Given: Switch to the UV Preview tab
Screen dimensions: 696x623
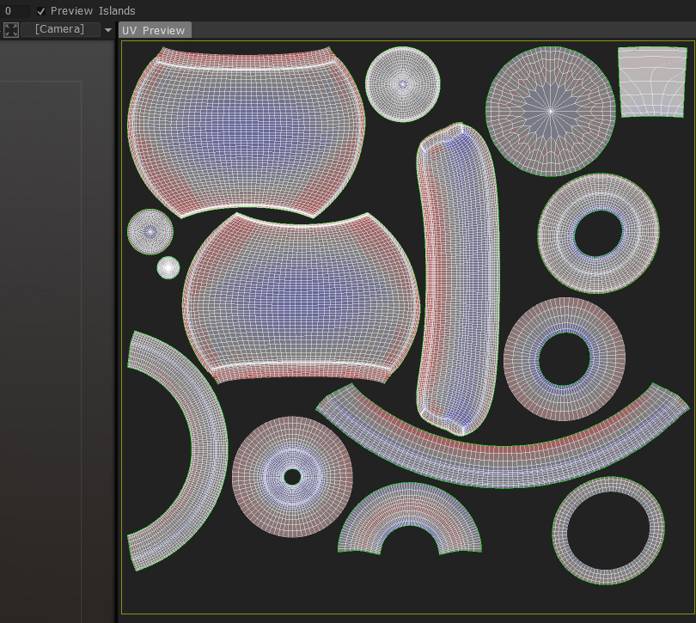Looking at the screenshot, I should point(155,30).
